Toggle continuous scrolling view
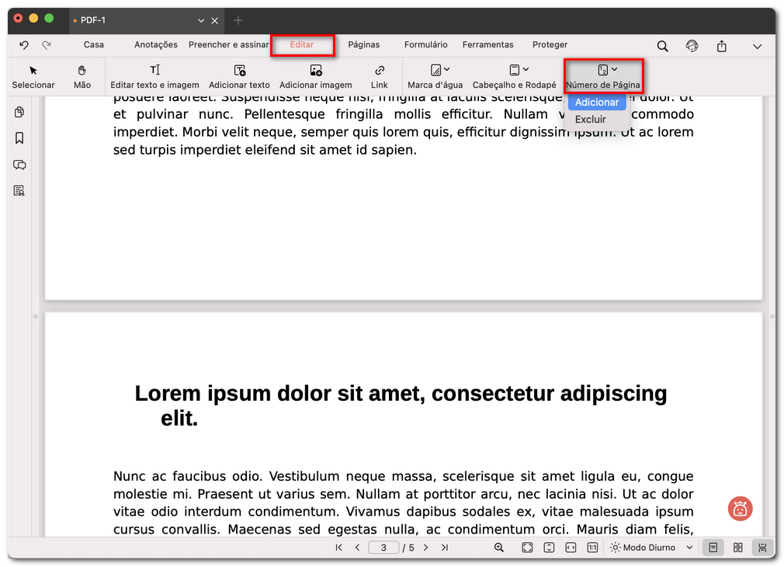This screenshot has width=784, height=567. [x=762, y=548]
